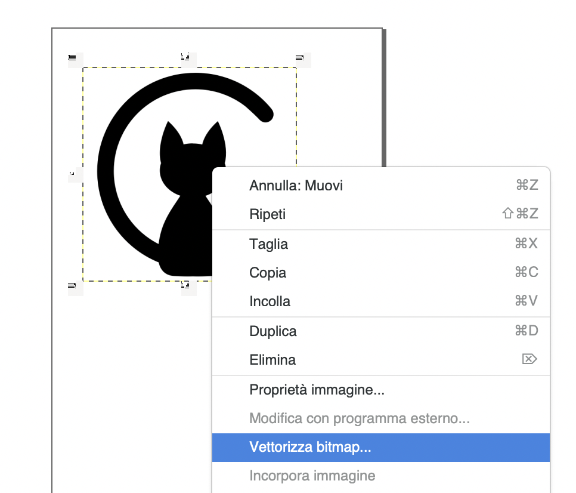Choose Taglia to cut the image
The image size is (576, 493).
269,244
